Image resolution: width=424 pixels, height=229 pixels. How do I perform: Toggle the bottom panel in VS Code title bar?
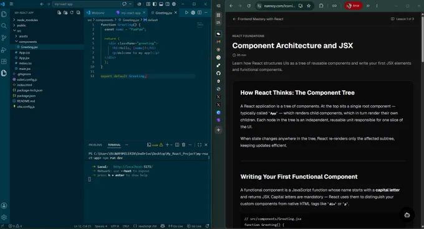pyautogui.click(x=161, y=4)
